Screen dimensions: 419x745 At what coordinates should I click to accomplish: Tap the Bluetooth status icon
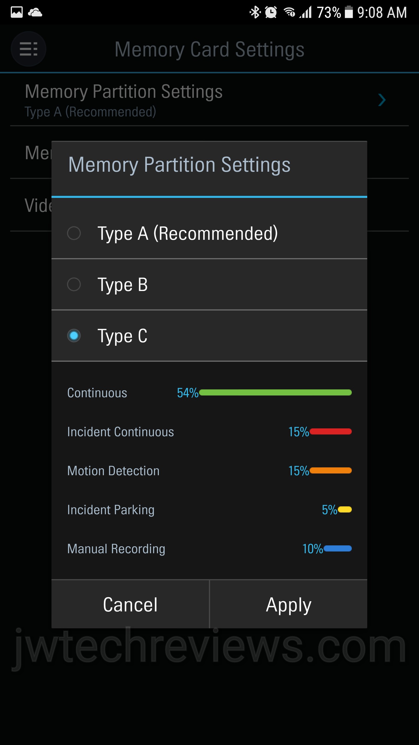(x=255, y=12)
